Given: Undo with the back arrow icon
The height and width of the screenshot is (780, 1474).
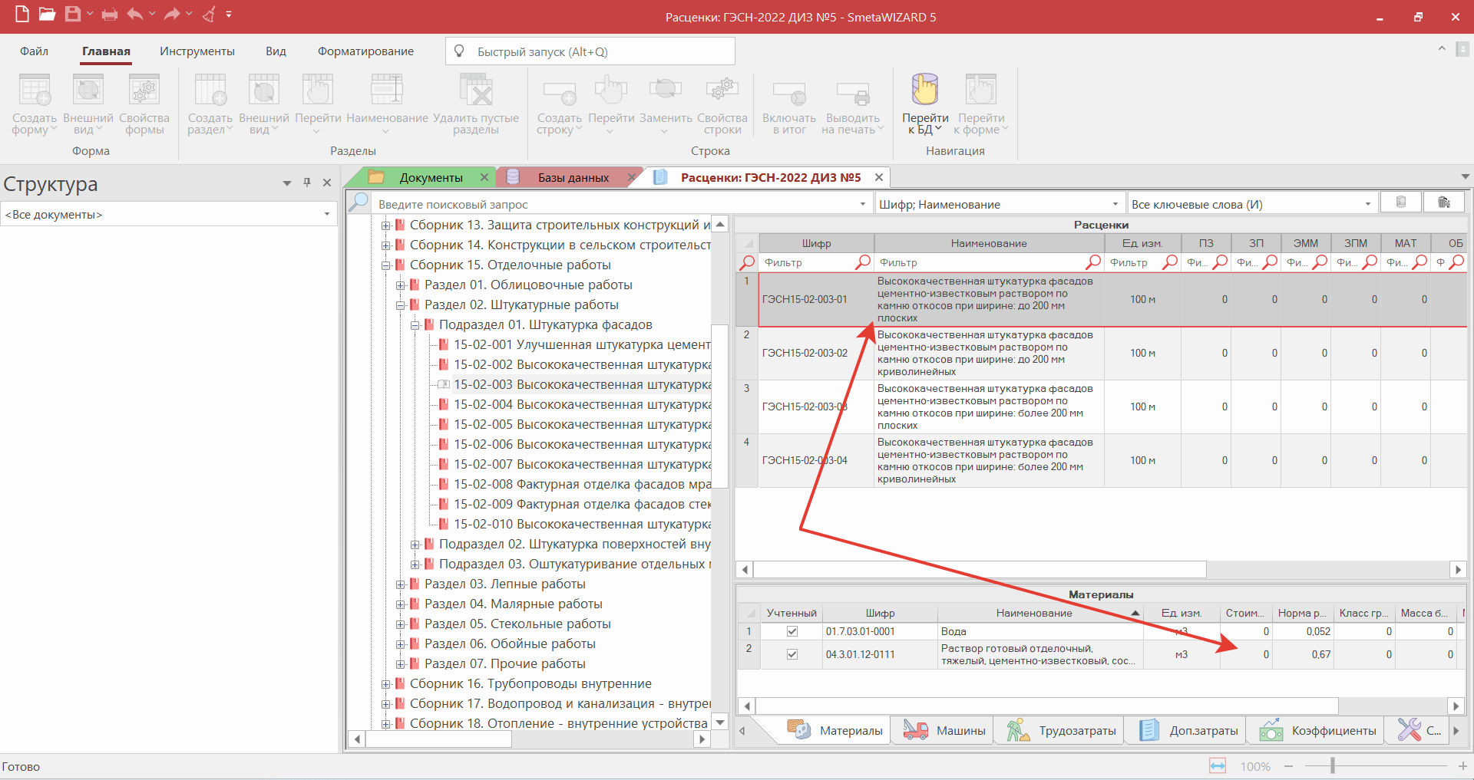Looking at the screenshot, I should [x=135, y=14].
